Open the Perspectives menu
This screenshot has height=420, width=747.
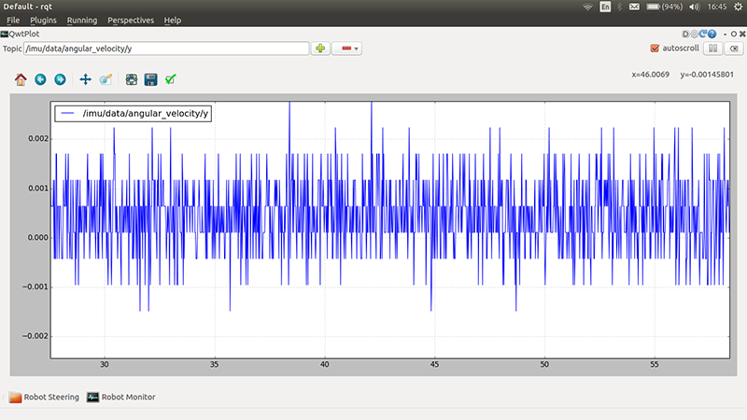(131, 20)
